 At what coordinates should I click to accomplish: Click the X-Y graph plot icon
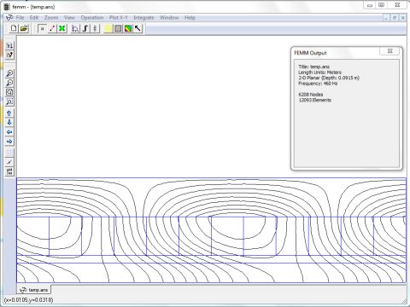[x=75, y=28]
